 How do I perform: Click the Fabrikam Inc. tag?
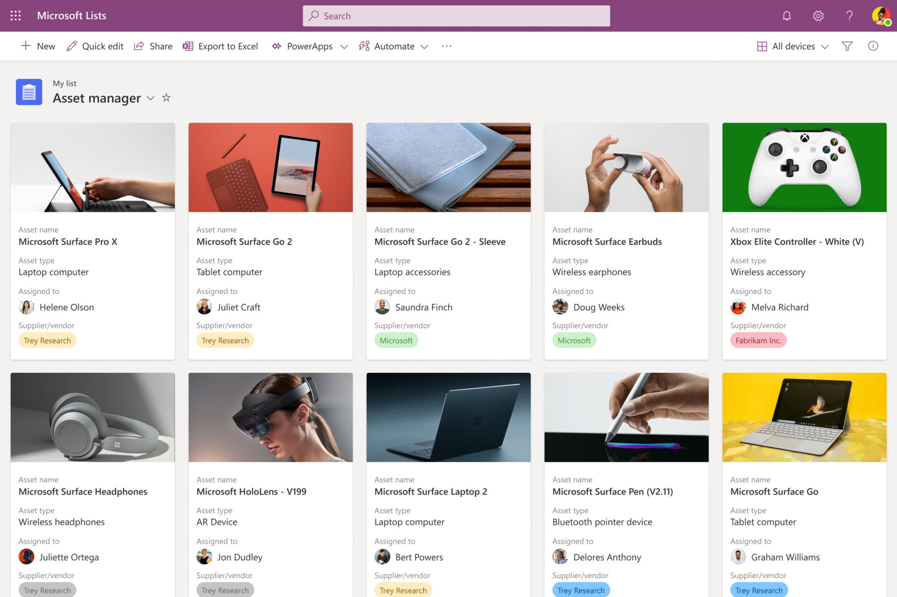pos(758,340)
